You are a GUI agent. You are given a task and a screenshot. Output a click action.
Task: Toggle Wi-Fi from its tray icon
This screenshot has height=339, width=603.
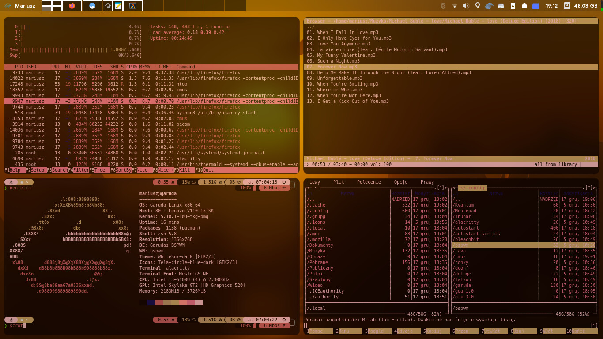point(455,6)
